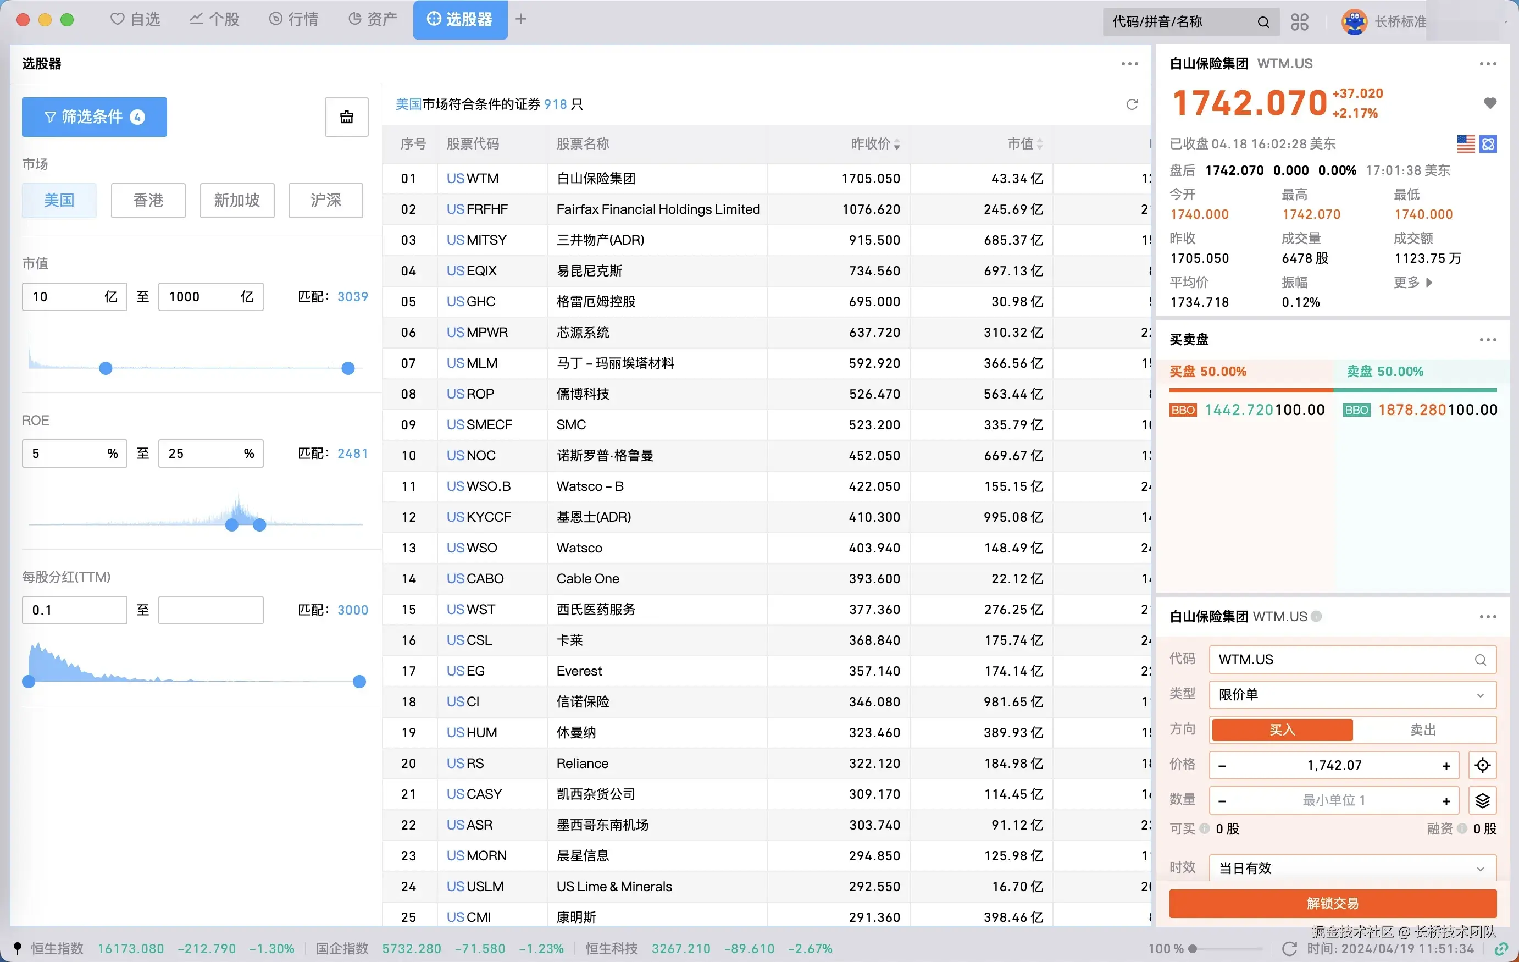
Task: Click the heart favorite icon for WTM
Action: tap(1489, 103)
